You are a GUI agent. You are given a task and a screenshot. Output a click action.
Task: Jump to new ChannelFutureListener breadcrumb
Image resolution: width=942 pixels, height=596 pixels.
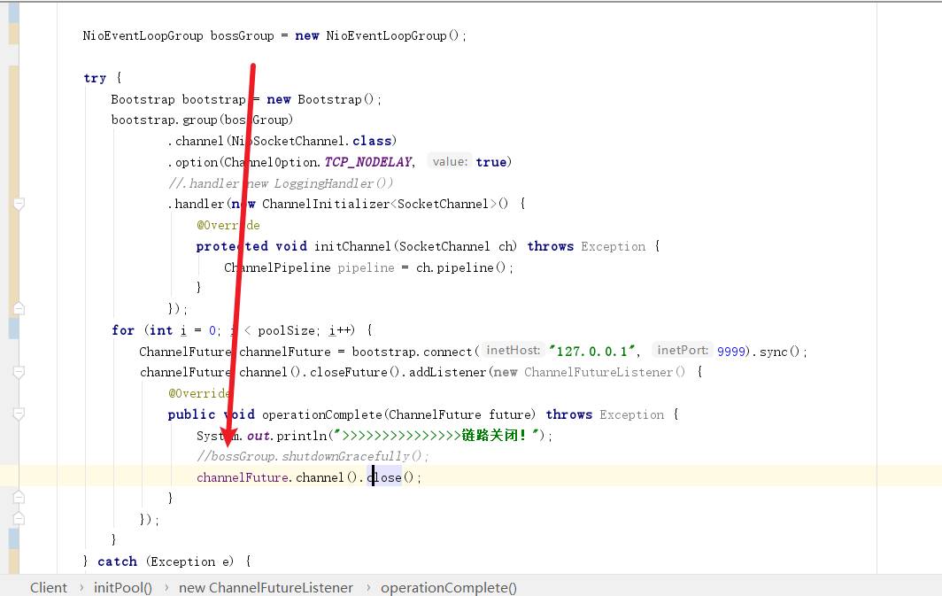pos(266,587)
